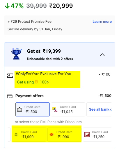Click See all bank offers link
The image size is (119, 150).
coord(100,109)
